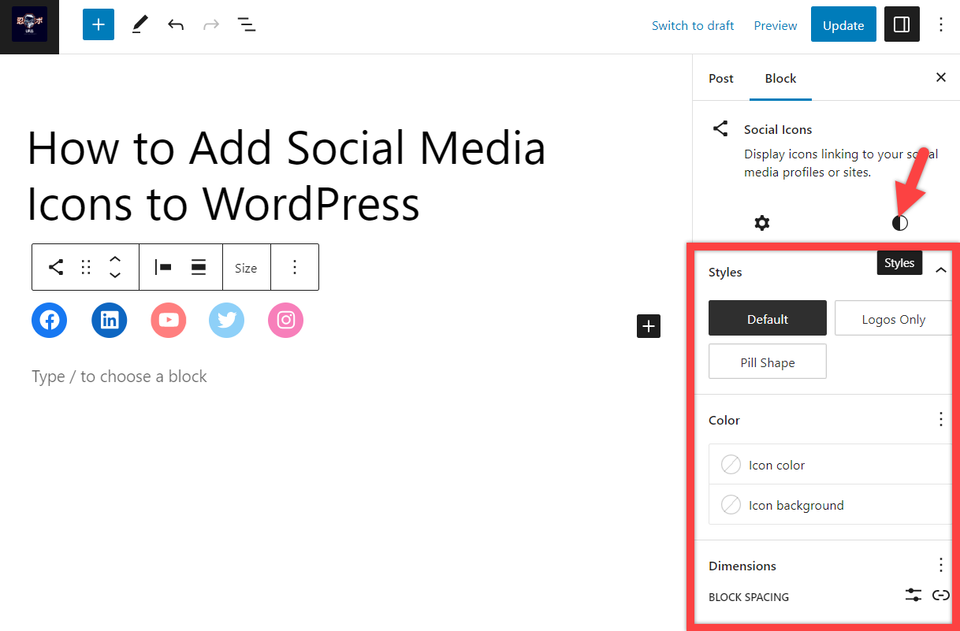Choose the Default style
The image size is (960, 631).
click(x=768, y=318)
